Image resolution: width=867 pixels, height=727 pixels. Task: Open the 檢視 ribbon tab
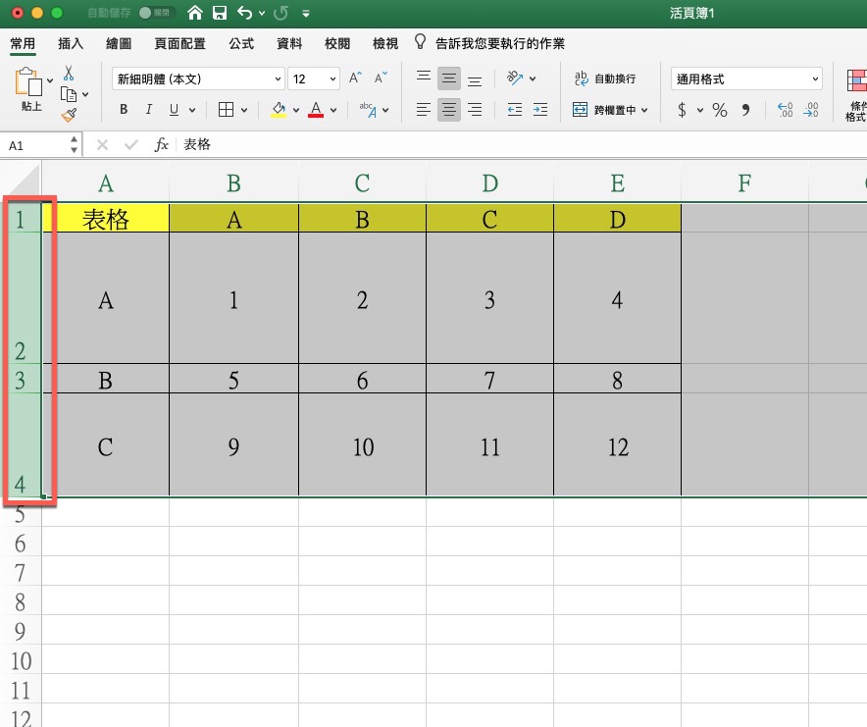[x=385, y=43]
